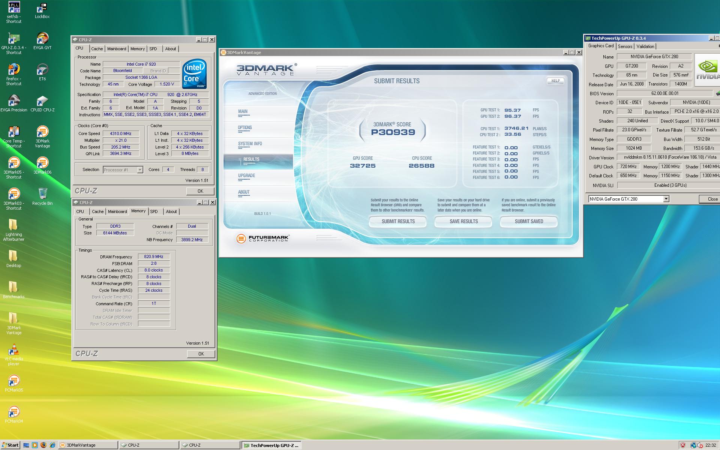Image resolution: width=720 pixels, height=450 pixels.
Task: Launch the 3DMark Vantage desktop shortcut
Action: click(x=42, y=137)
